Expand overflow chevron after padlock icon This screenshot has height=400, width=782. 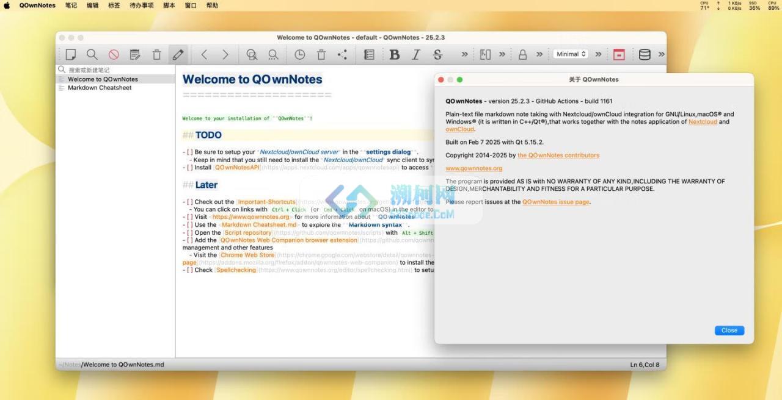[x=539, y=54]
